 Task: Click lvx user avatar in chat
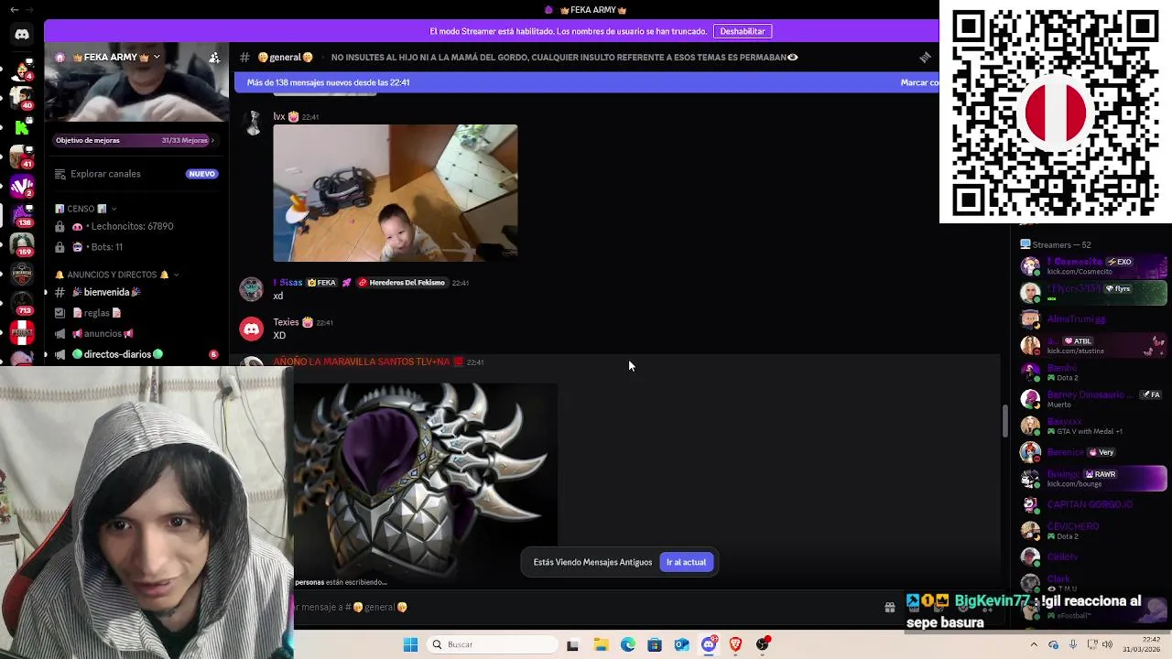(252, 124)
